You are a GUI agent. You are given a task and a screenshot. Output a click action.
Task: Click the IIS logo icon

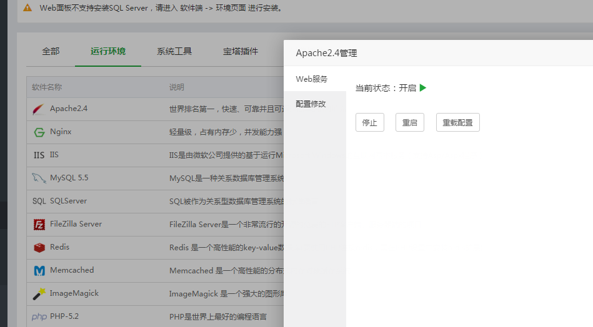39,155
